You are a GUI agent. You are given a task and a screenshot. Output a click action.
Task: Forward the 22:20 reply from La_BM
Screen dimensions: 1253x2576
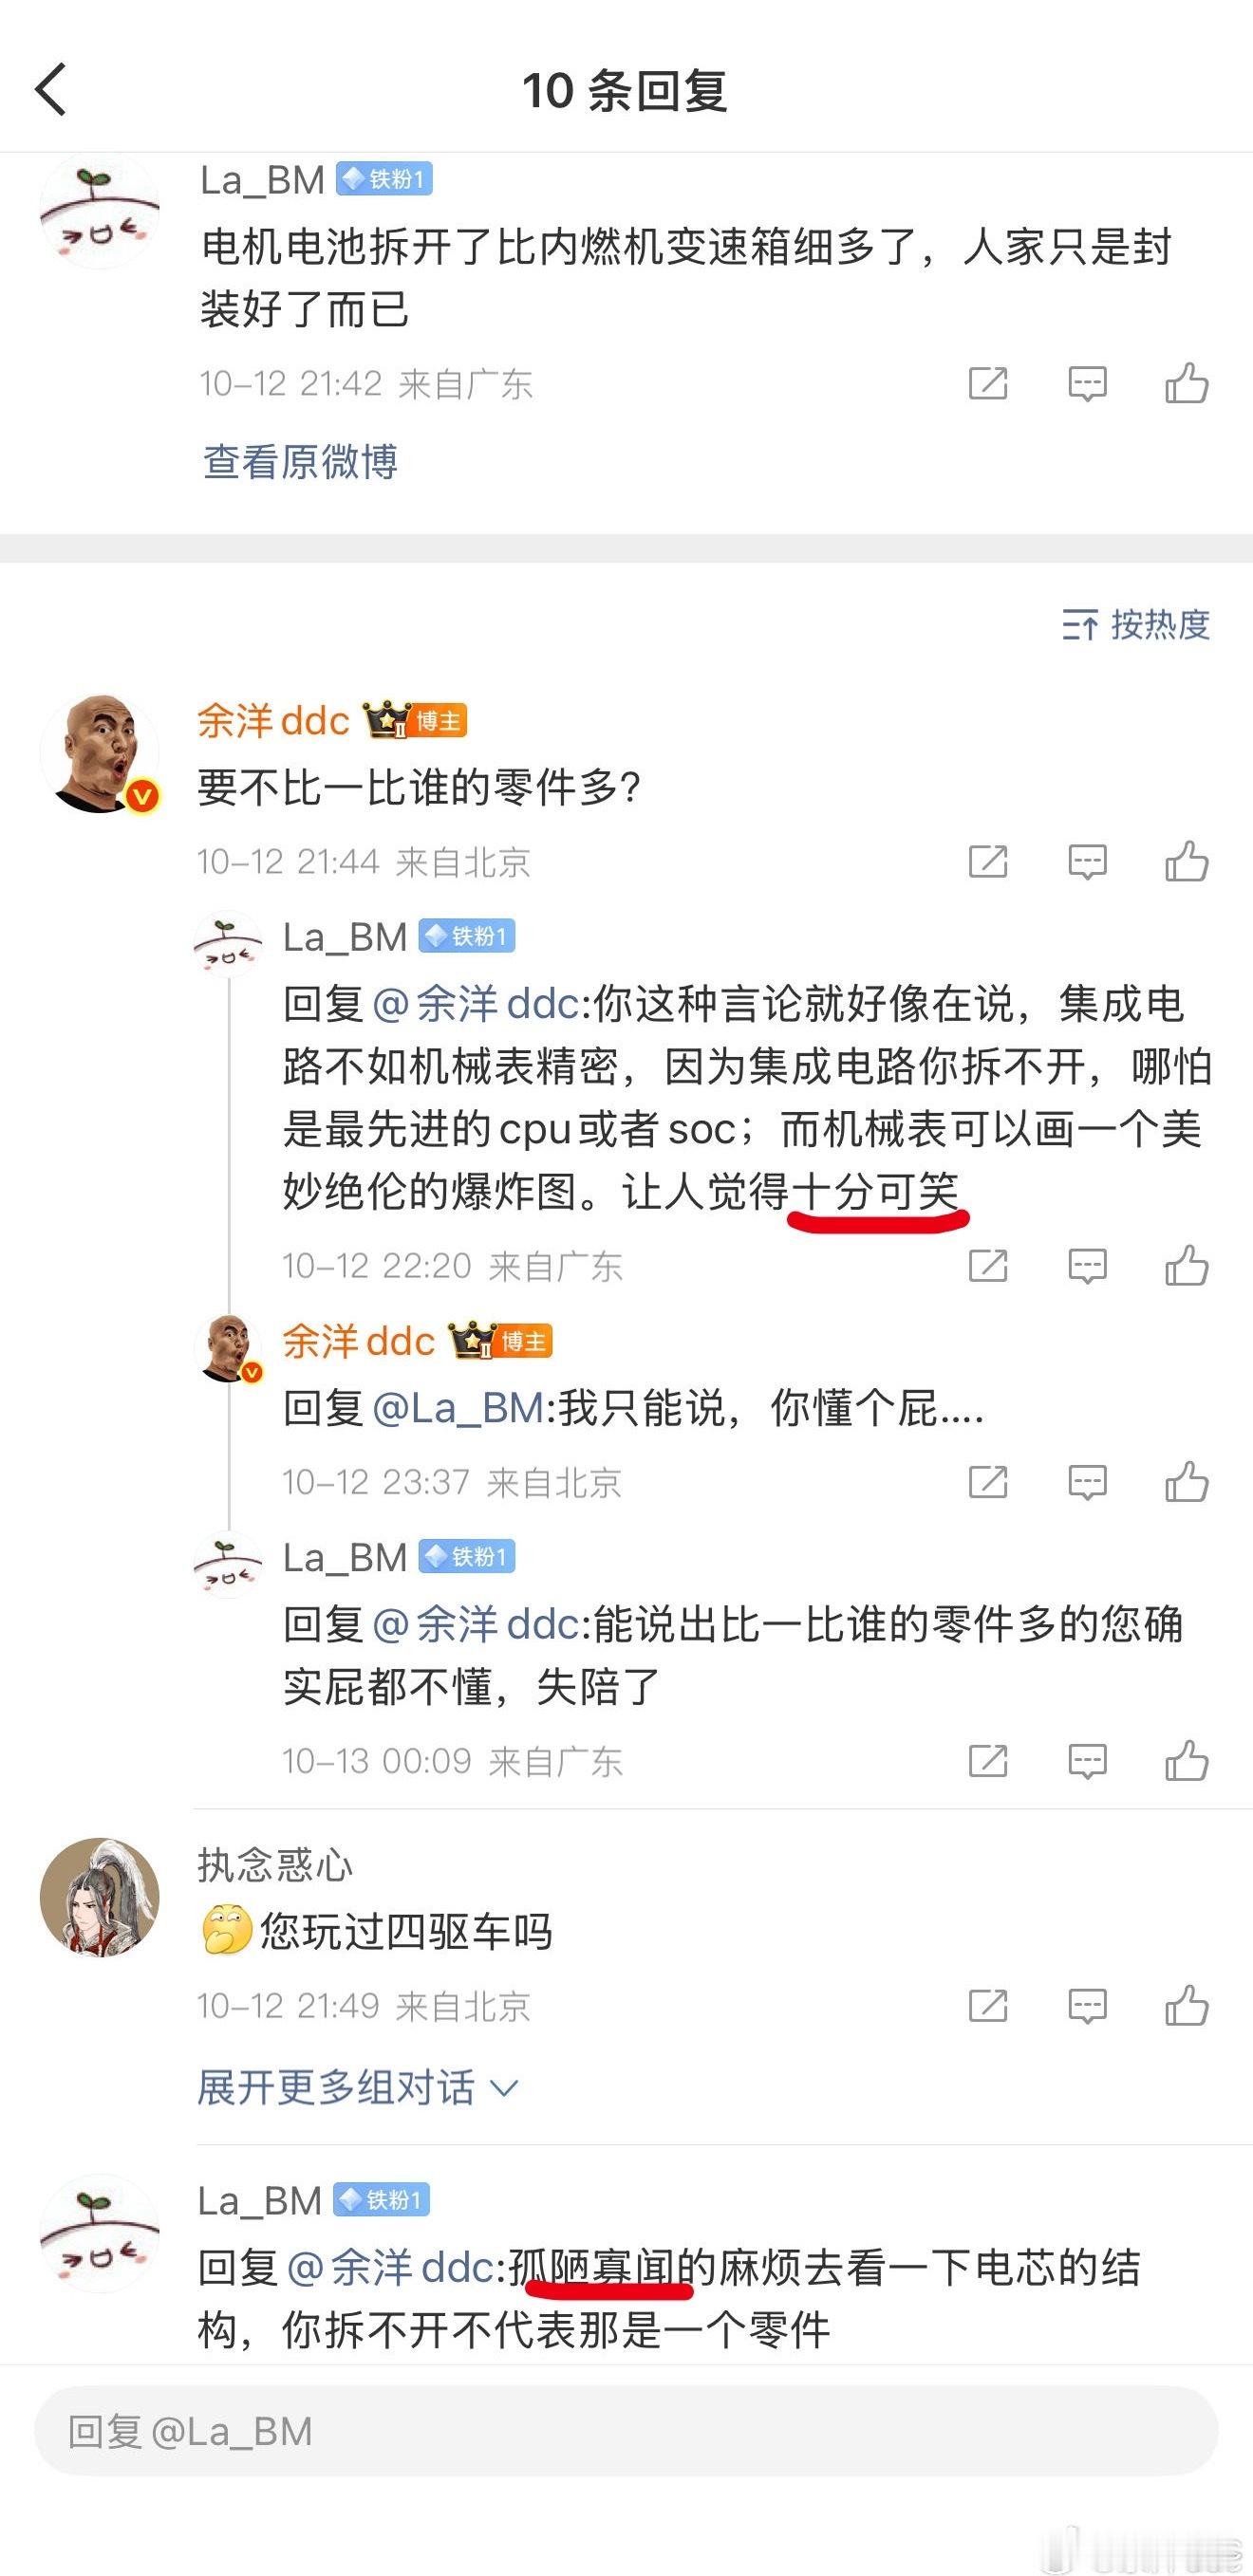pos(988,1266)
